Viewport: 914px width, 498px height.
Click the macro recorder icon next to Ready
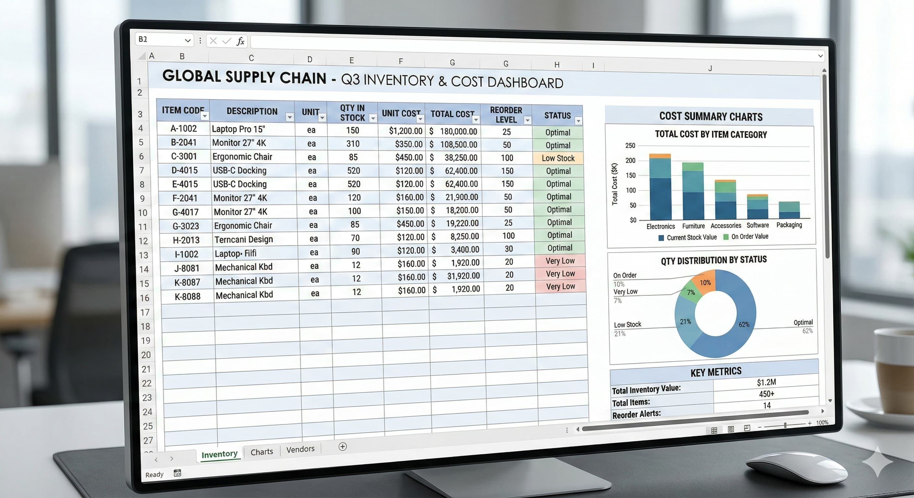(178, 472)
